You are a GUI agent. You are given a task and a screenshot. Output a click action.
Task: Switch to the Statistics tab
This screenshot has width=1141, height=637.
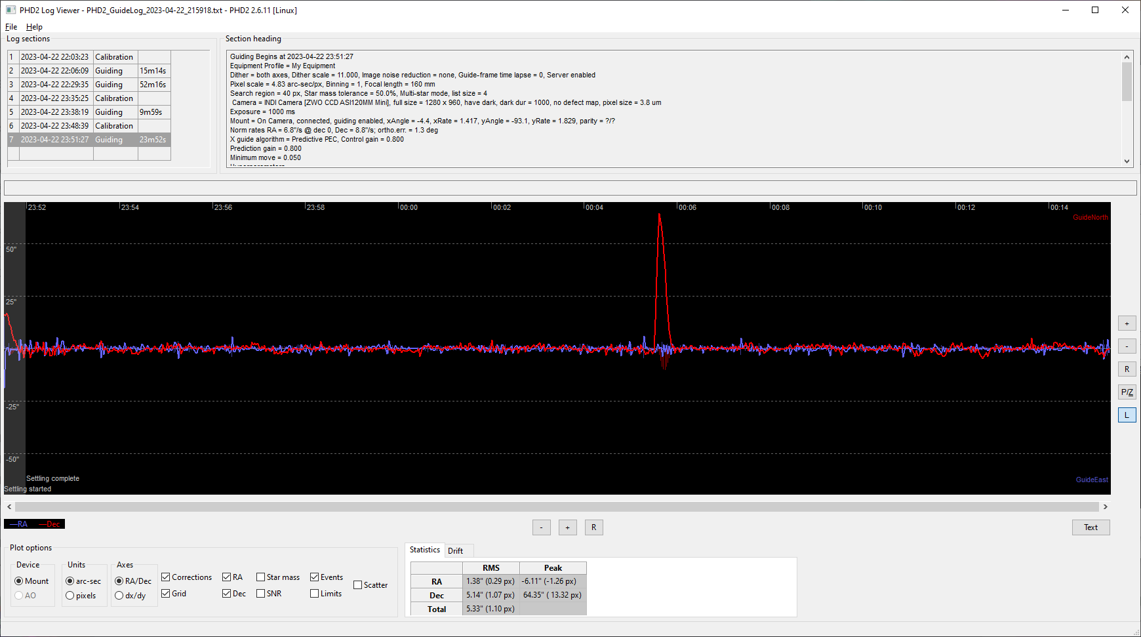point(425,550)
